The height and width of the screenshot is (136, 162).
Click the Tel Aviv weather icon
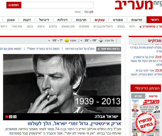(101, 40)
